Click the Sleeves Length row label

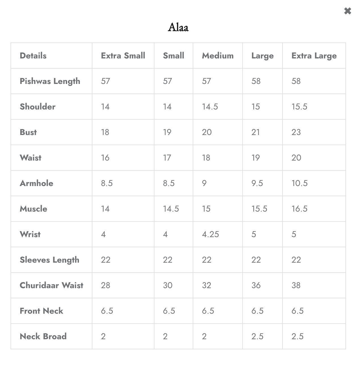(x=50, y=260)
